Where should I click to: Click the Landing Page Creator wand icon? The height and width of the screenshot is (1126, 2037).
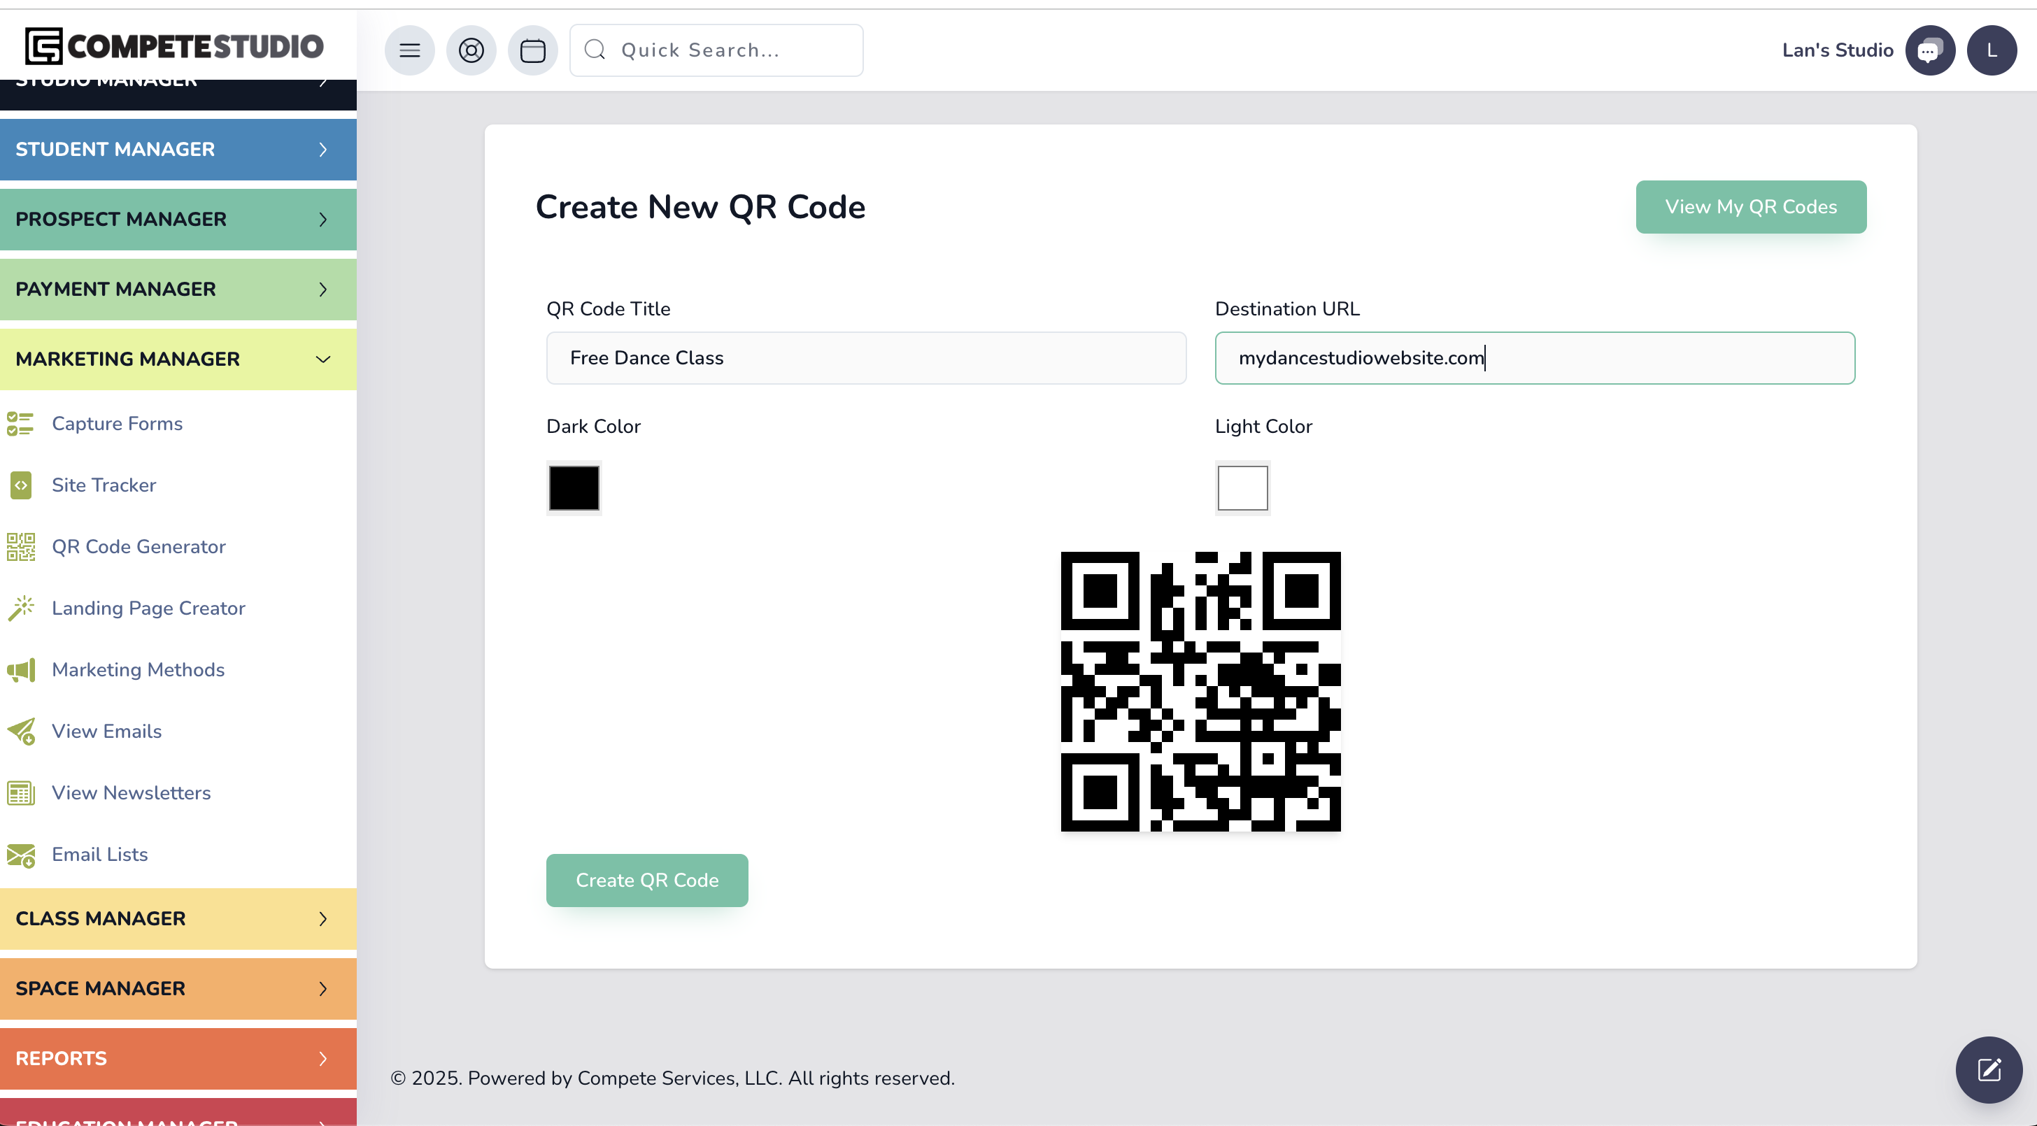pos(22,608)
